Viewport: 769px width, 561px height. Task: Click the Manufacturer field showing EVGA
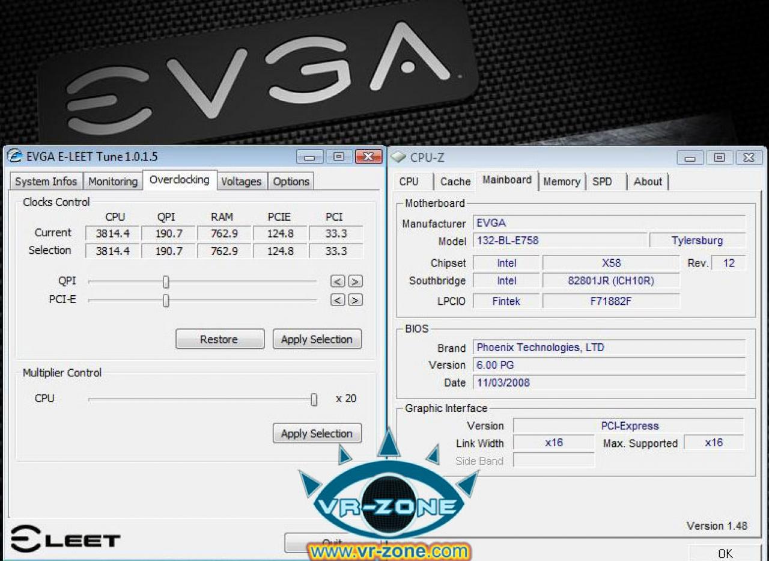click(x=609, y=223)
